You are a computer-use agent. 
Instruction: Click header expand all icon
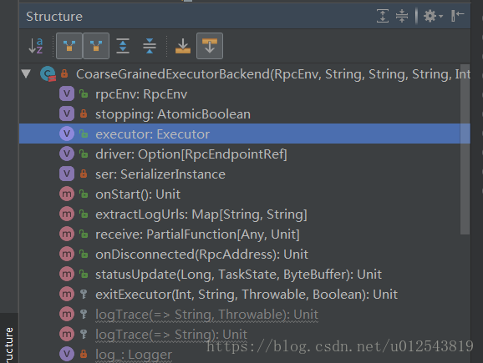[383, 16]
